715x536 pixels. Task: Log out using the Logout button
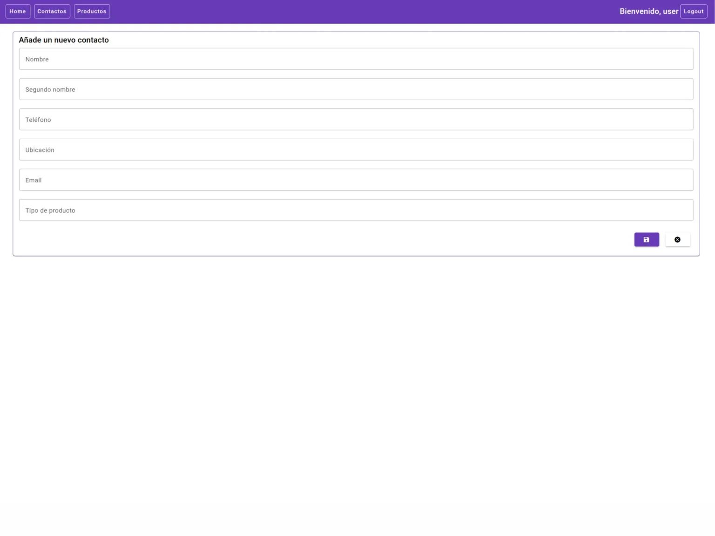point(694,11)
